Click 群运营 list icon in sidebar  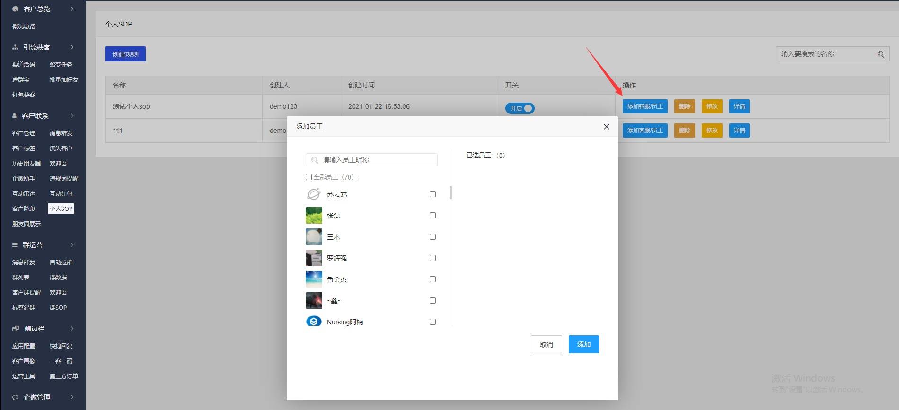pos(15,245)
